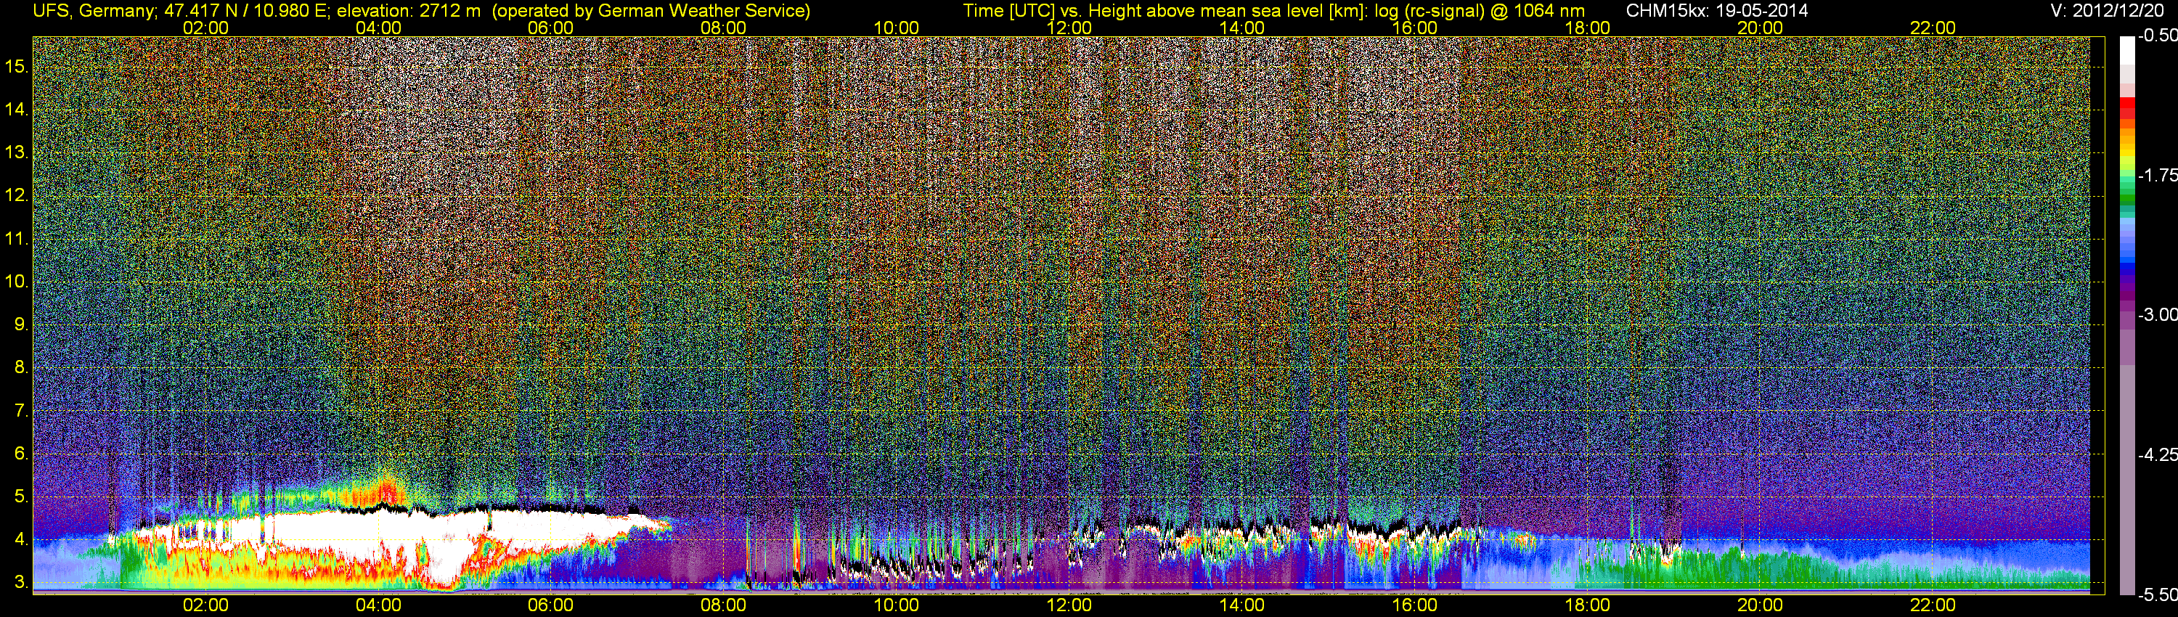Click the 20:00 label on the bottom time axis
This screenshot has height=617, width=2178.
pyautogui.click(x=1761, y=605)
